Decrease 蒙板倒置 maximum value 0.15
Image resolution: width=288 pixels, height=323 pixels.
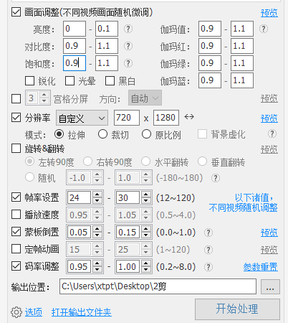[x=145, y=235]
